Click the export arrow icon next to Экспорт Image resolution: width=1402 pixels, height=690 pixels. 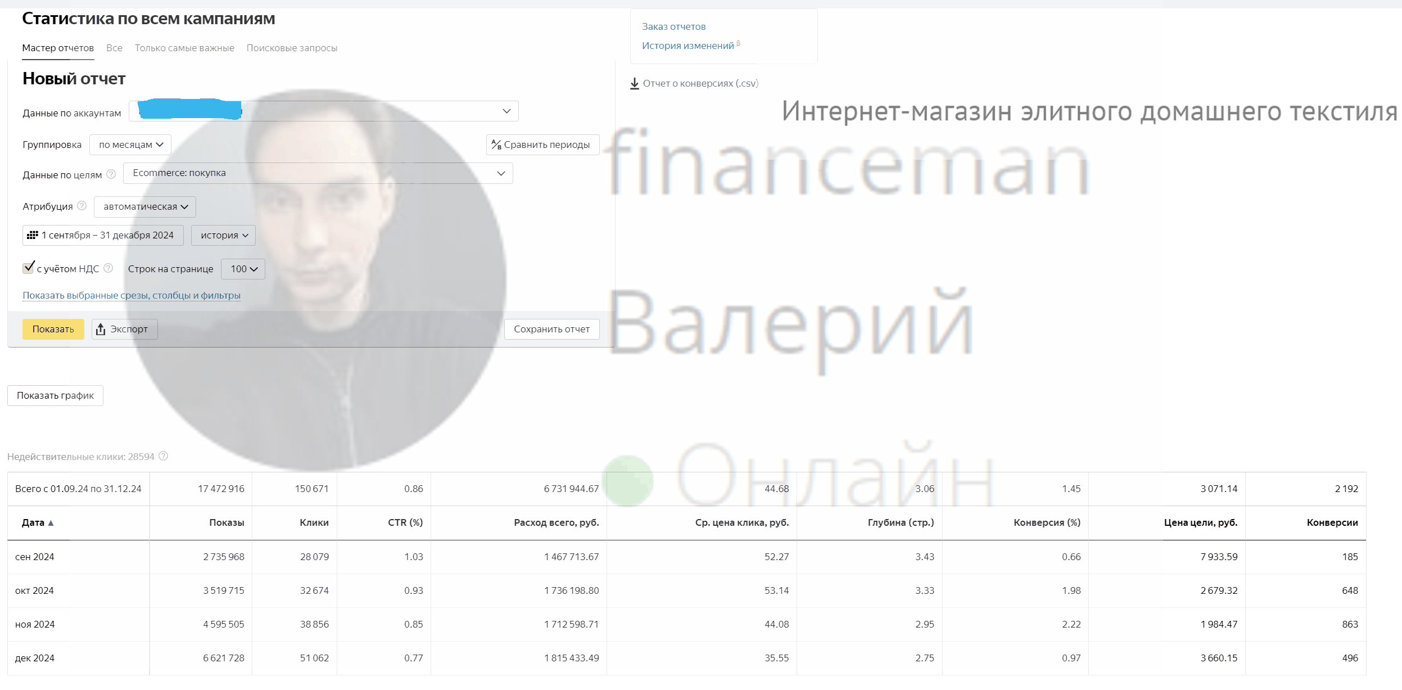(x=102, y=329)
